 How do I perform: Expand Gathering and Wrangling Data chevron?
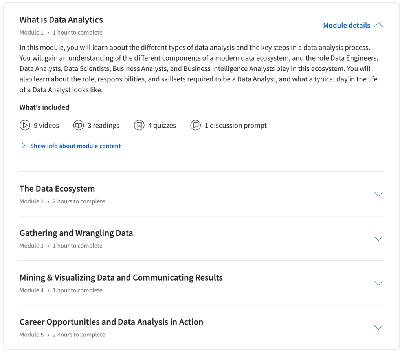tap(378, 238)
